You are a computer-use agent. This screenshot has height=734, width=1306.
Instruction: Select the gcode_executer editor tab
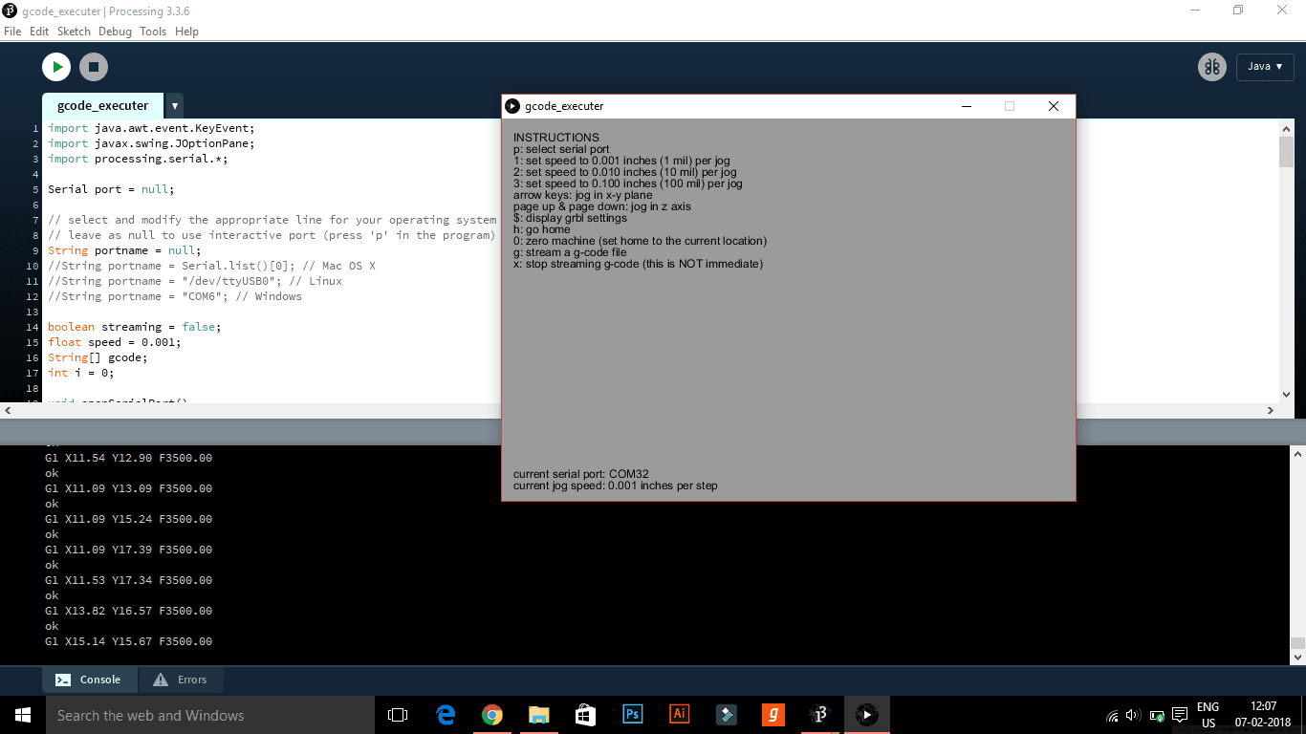pyautogui.click(x=102, y=106)
